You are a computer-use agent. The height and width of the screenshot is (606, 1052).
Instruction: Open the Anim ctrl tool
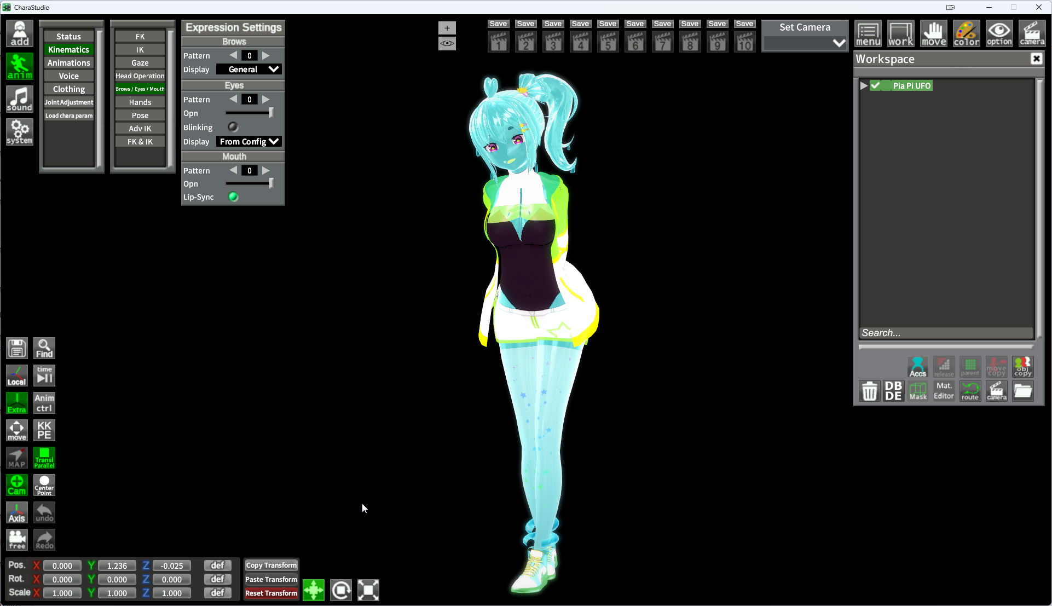pos(44,403)
